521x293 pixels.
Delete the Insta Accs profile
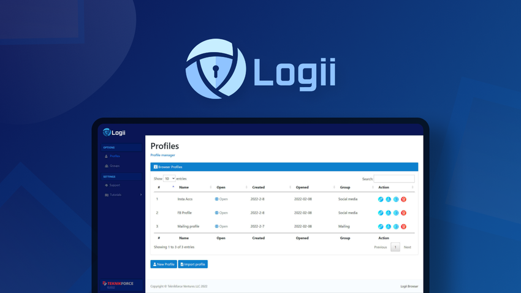point(403,199)
